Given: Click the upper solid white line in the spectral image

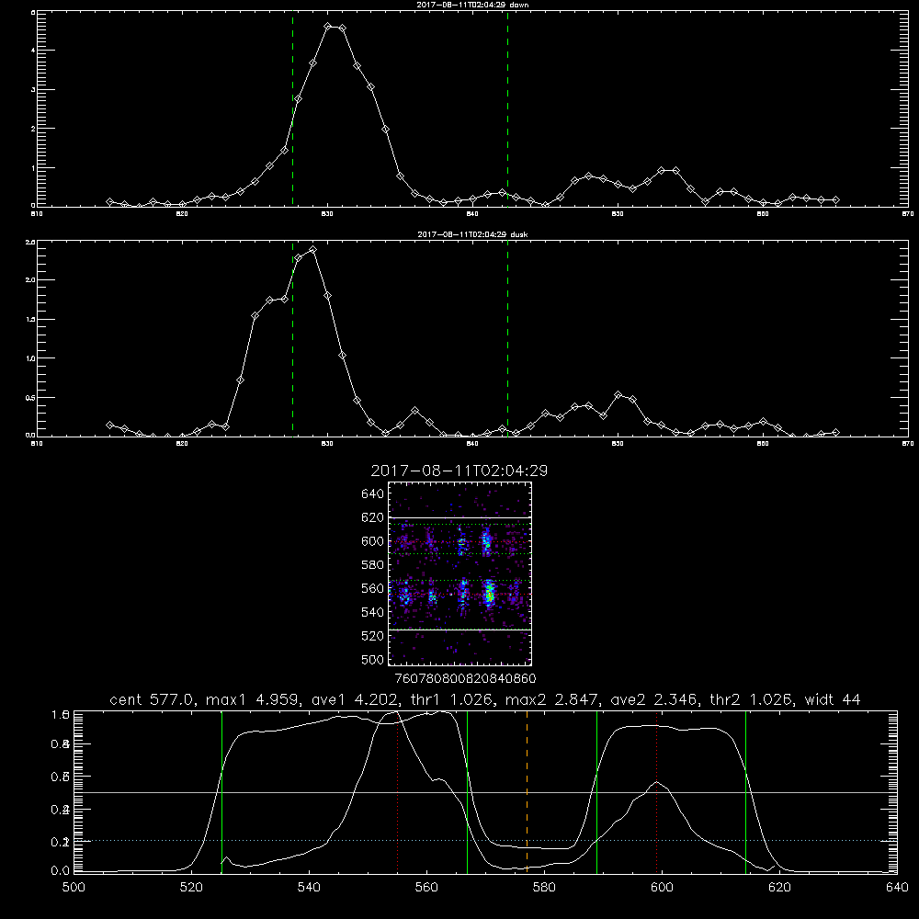Looking at the screenshot, I should point(459,517).
